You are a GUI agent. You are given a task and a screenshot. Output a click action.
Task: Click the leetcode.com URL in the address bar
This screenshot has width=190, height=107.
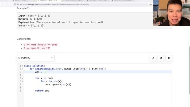(x=56, y=4)
